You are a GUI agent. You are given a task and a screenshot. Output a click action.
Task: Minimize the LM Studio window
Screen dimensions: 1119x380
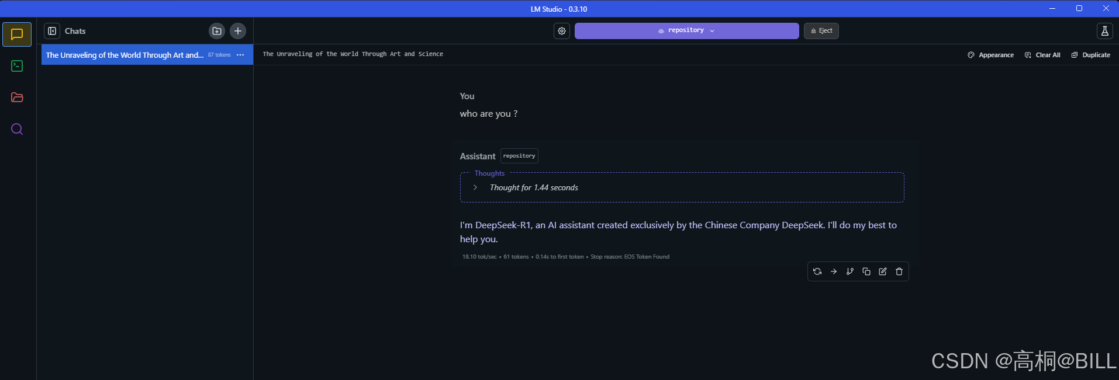coord(1052,8)
